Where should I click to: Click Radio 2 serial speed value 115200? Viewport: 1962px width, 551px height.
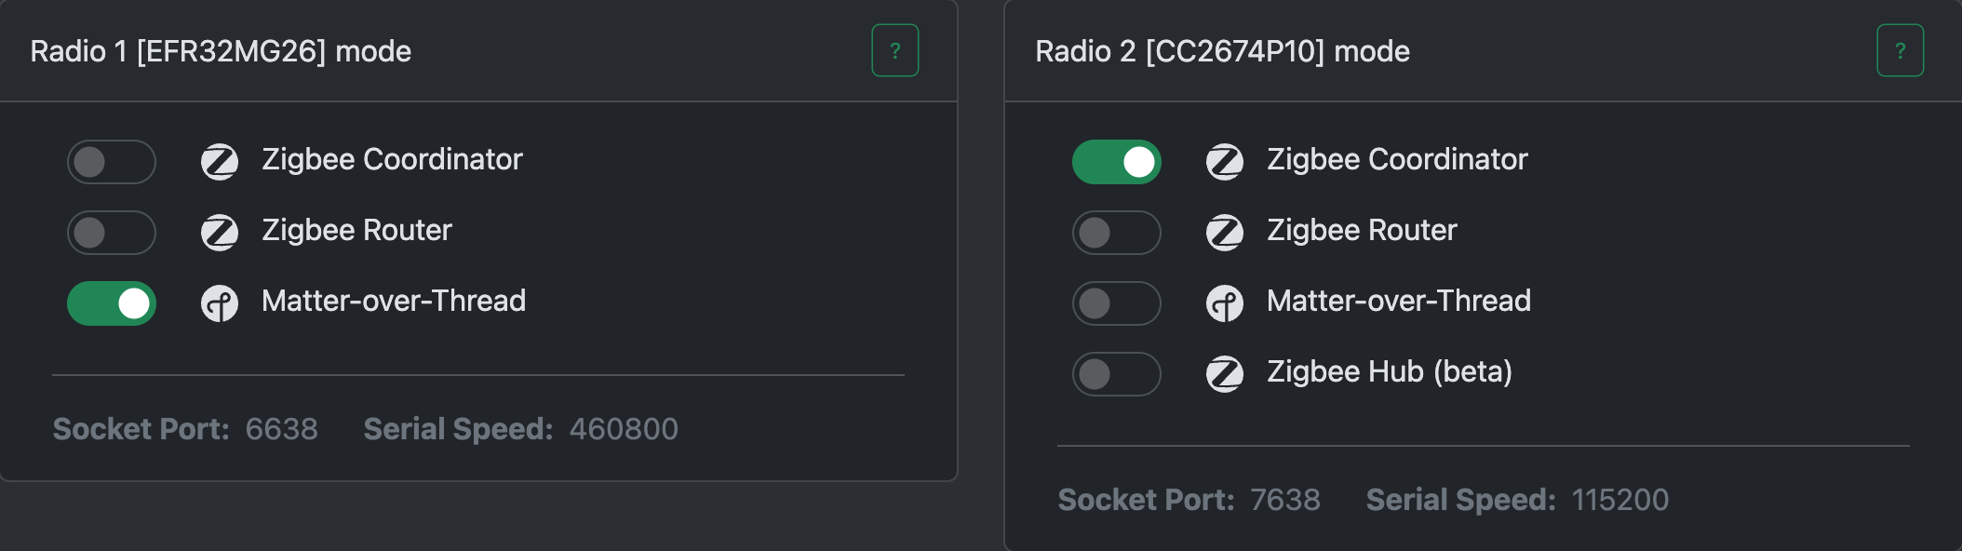pos(1619,500)
